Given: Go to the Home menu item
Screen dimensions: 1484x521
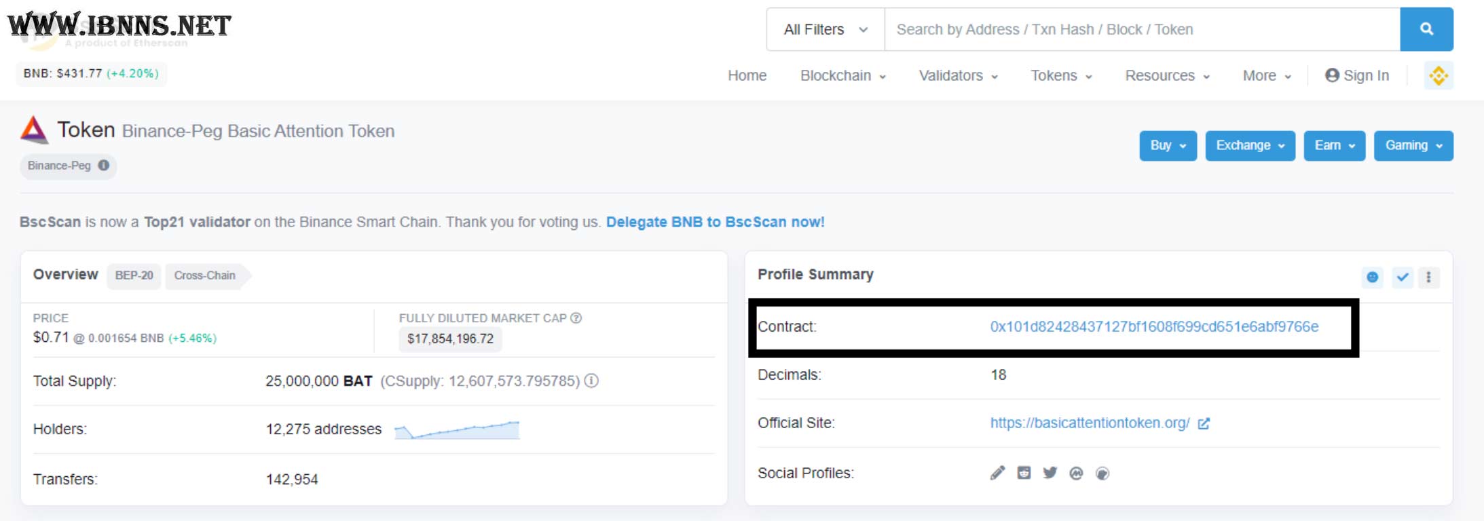Looking at the screenshot, I should pos(747,75).
